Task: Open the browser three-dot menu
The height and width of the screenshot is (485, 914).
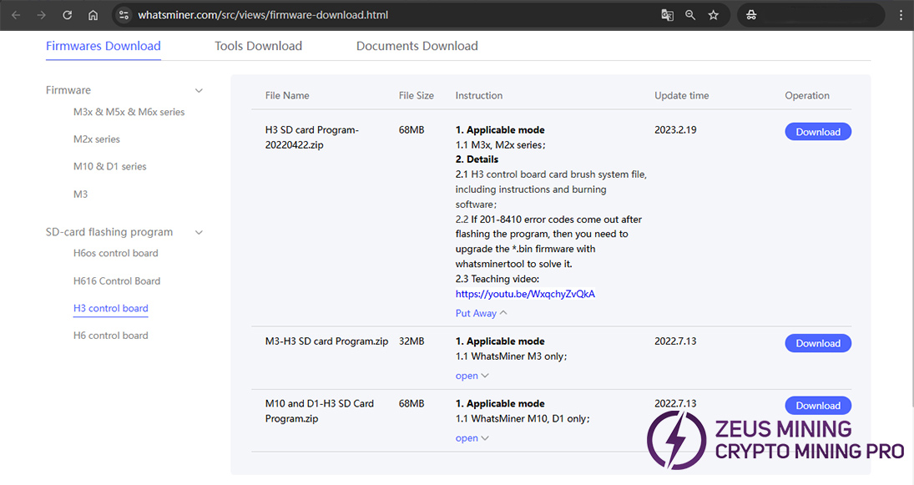Action: tap(899, 14)
